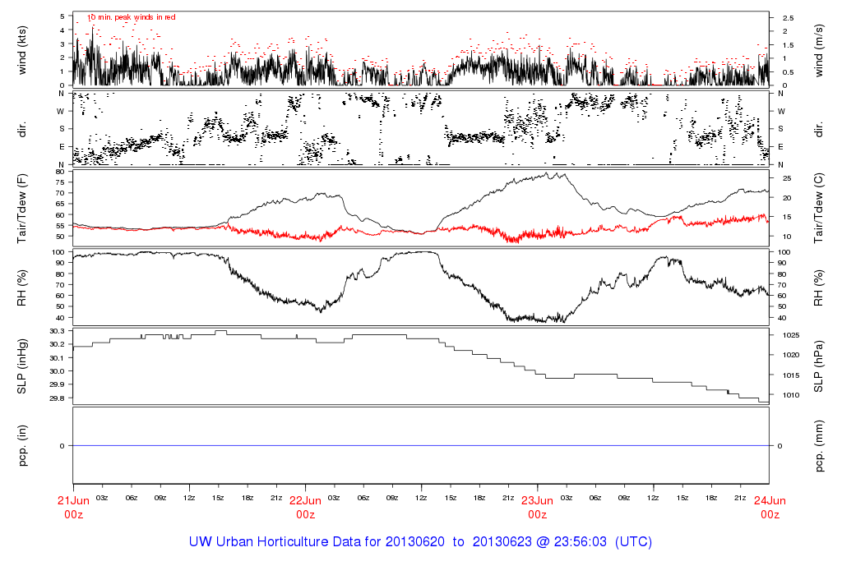
Task: Click the '30.3' tick on the SLP axis
Action: click(57, 331)
